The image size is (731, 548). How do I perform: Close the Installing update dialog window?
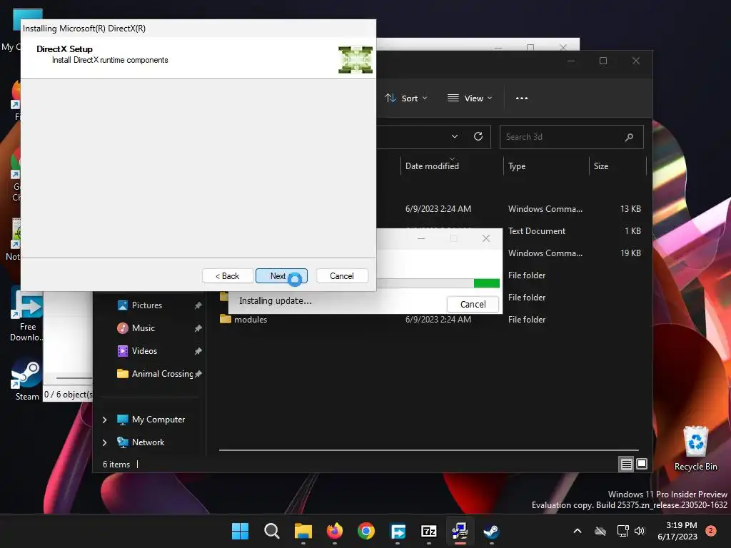pyautogui.click(x=485, y=238)
